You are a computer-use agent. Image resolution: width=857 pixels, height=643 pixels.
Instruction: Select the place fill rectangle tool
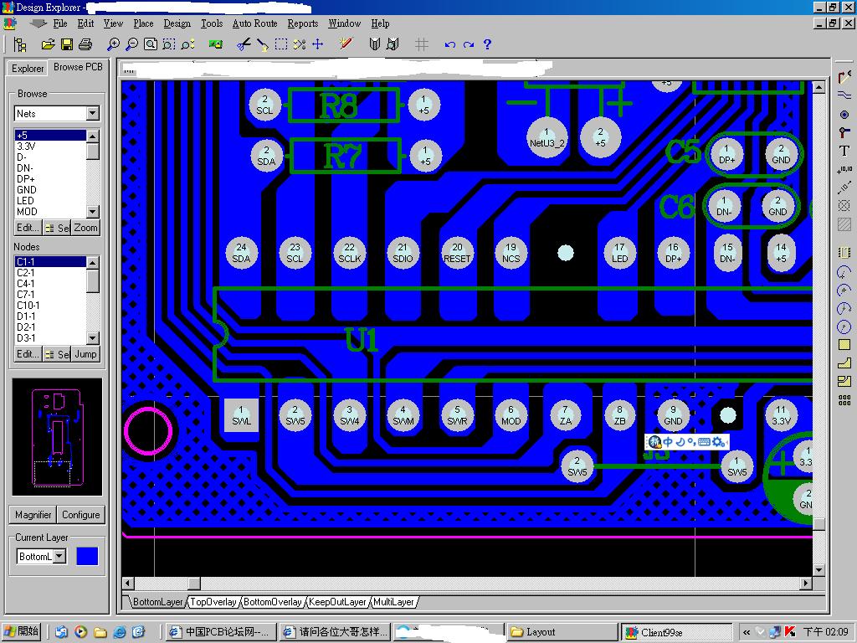pyautogui.click(x=844, y=344)
